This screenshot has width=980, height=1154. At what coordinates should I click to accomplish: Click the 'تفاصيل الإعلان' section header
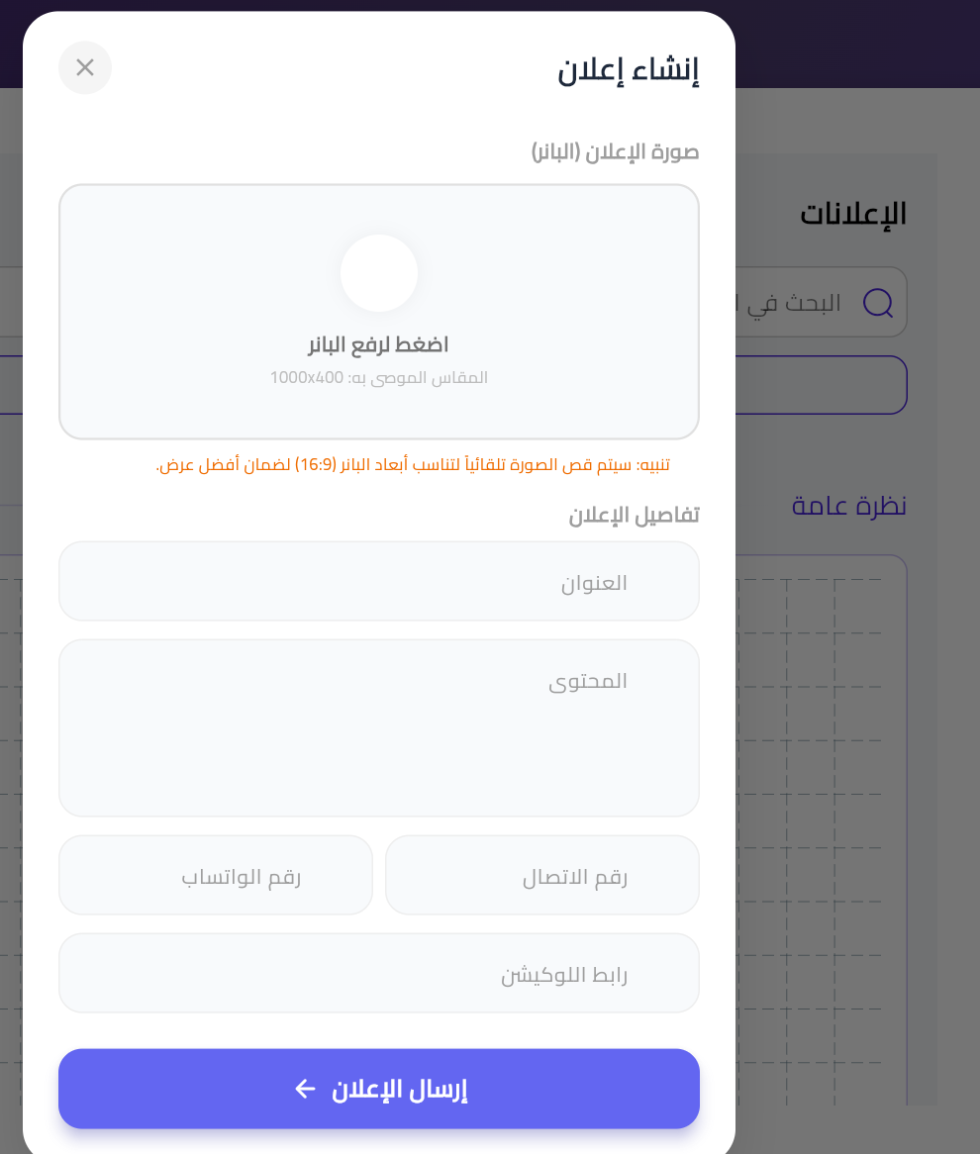[634, 515]
